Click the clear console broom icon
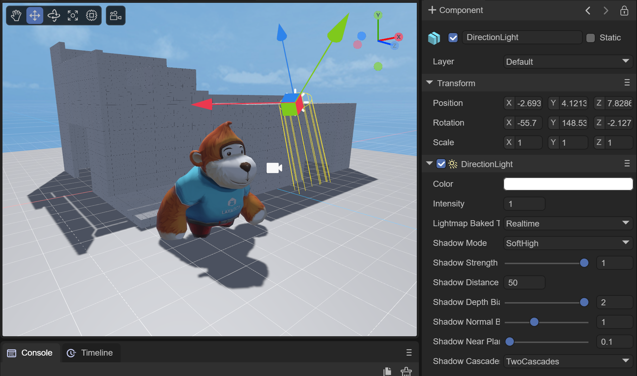Screen dimensions: 637x376 [406, 371]
